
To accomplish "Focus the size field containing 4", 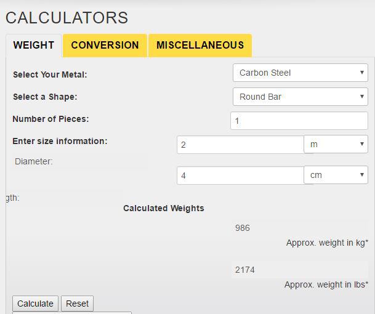I will [x=240, y=175].
